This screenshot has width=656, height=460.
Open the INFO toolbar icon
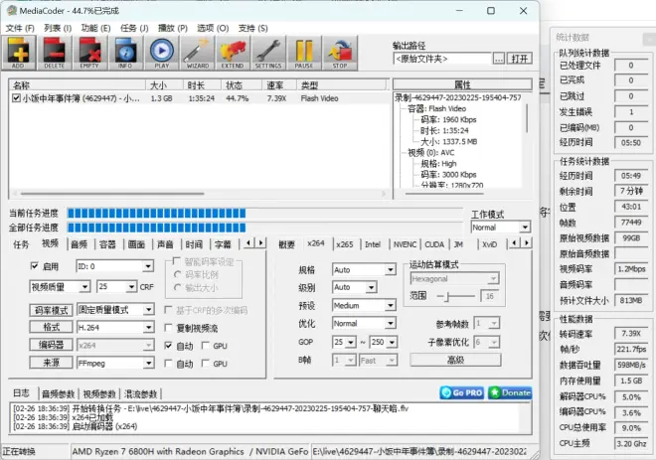coord(125,53)
